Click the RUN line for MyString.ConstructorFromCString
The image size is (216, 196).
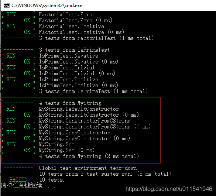66,121
